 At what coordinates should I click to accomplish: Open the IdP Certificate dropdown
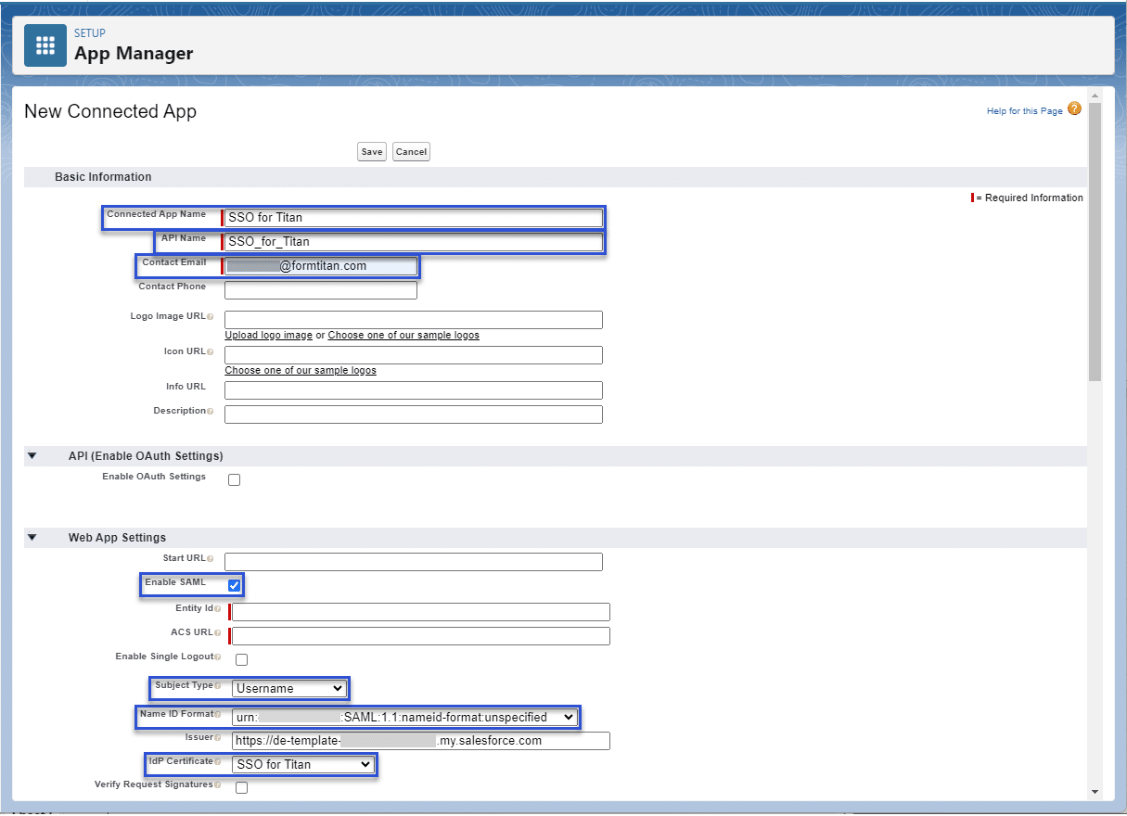(303, 764)
